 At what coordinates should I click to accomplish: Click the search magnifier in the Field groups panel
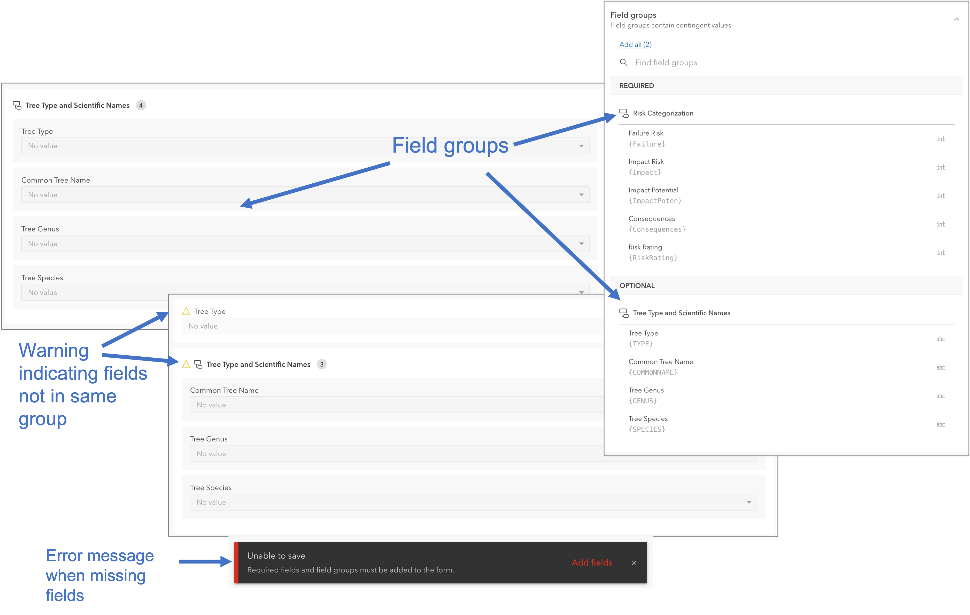click(x=624, y=63)
